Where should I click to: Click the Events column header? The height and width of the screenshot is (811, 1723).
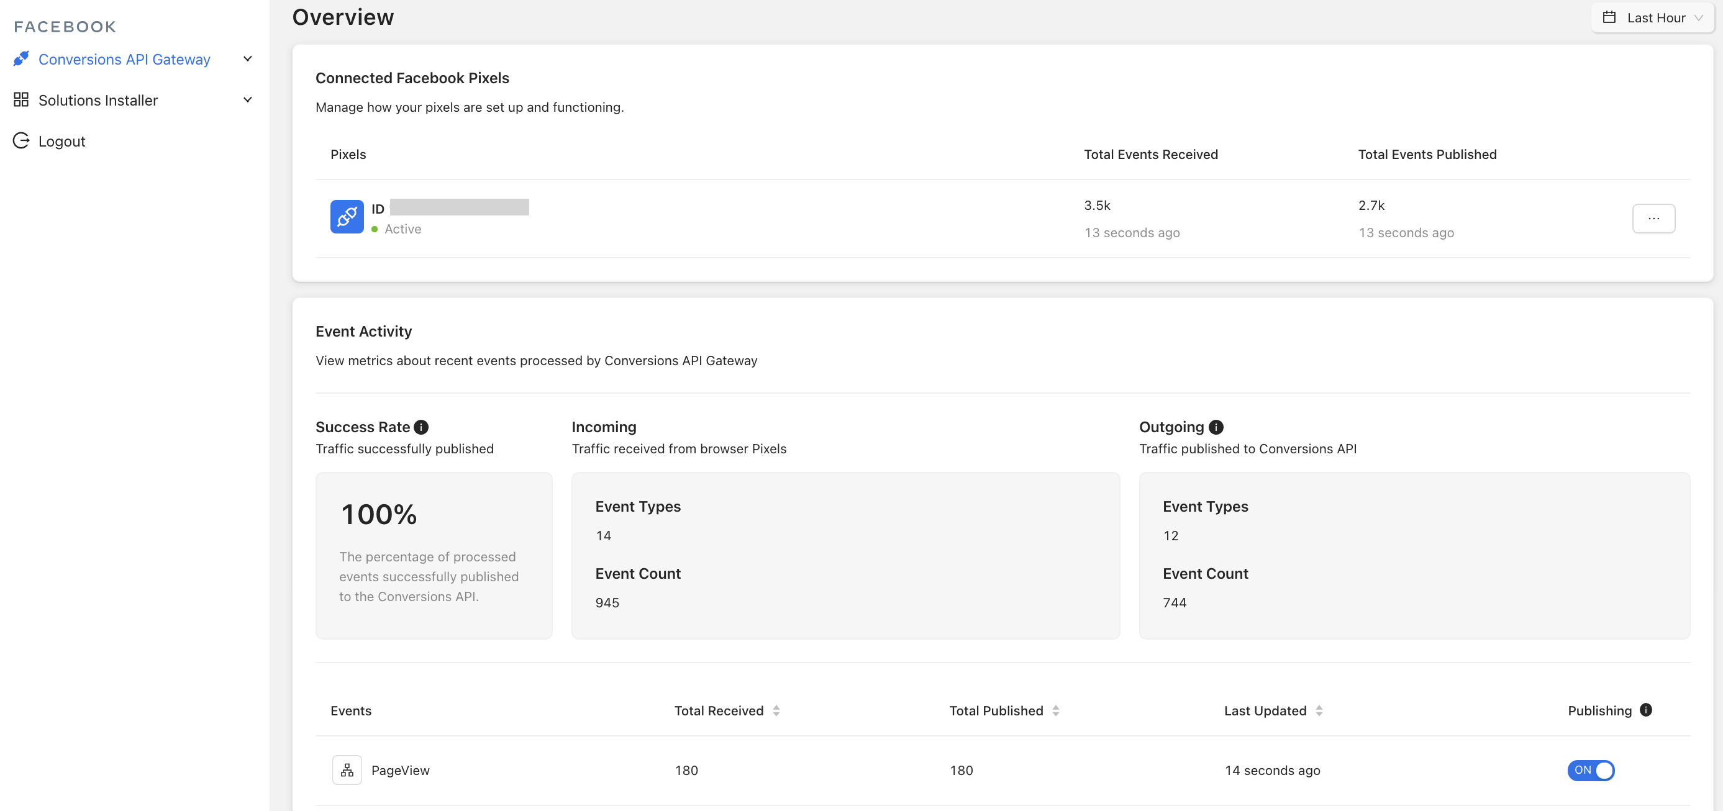click(x=350, y=710)
